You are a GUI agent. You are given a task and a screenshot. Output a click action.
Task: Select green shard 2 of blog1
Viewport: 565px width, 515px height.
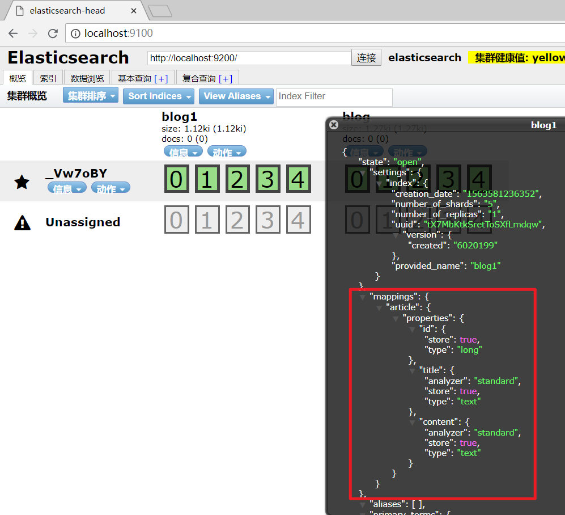click(x=237, y=179)
